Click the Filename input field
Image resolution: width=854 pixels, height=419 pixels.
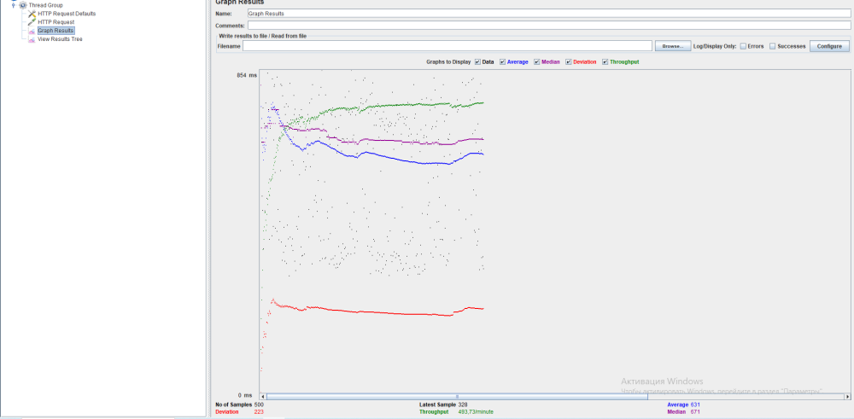[x=447, y=46]
